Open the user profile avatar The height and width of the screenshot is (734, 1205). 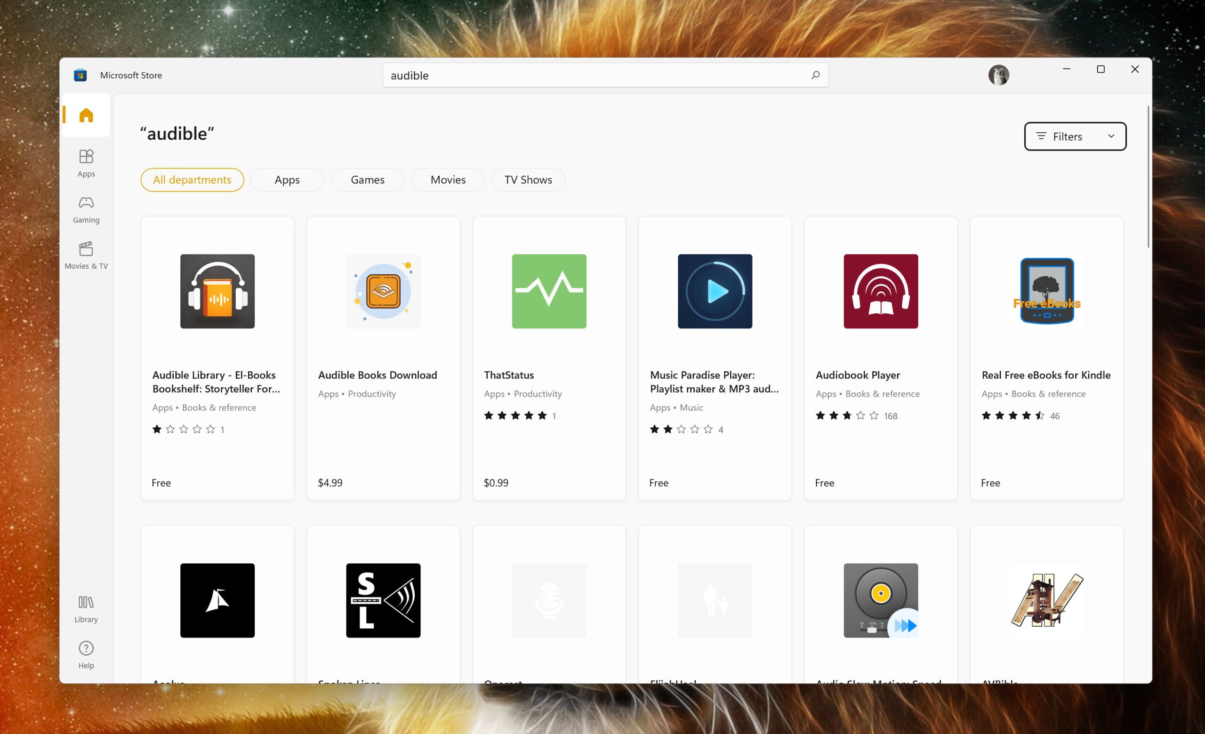tap(999, 75)
